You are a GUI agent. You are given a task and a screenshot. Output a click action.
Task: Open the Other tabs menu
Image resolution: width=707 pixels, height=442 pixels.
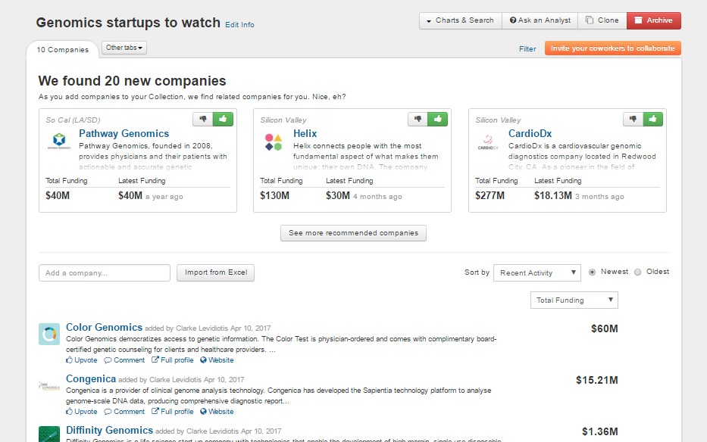point(124,48)
